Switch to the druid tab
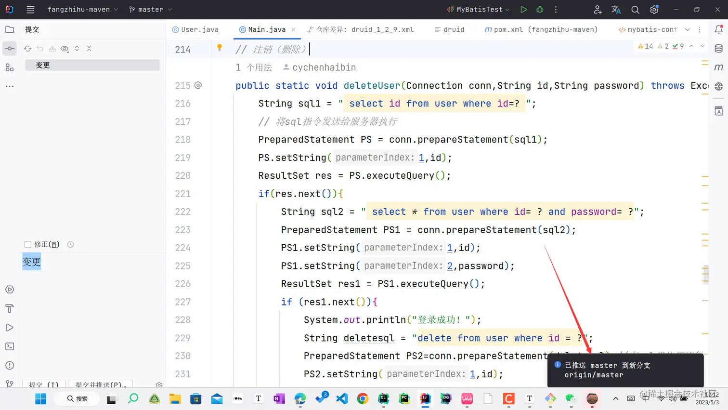The height and width of the screenshot is (410, 728). (450, 29)
